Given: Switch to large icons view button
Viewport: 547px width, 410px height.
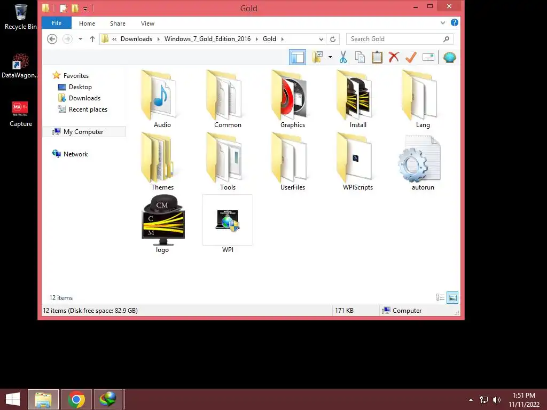Looking at the screenshot, I should (452, 297).
